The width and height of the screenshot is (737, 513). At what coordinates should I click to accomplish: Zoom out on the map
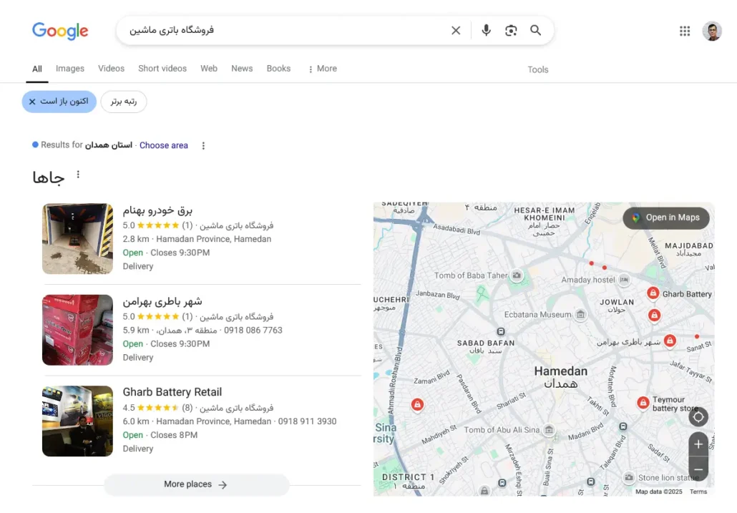(698, 469)
